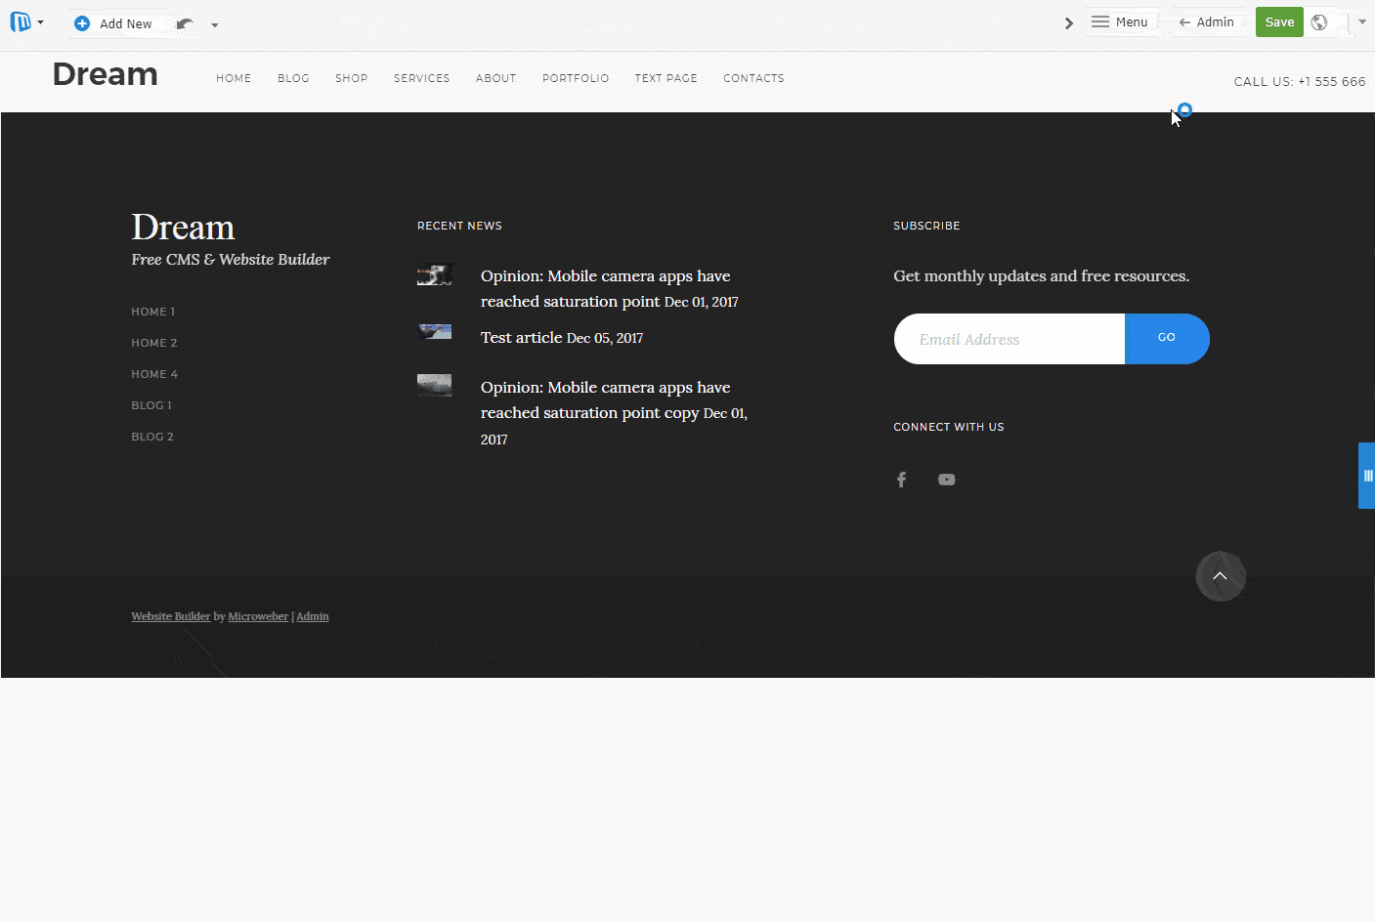Open footer link BLOG 1
This screenshot has height=922, width=1375.
(151, 405)
